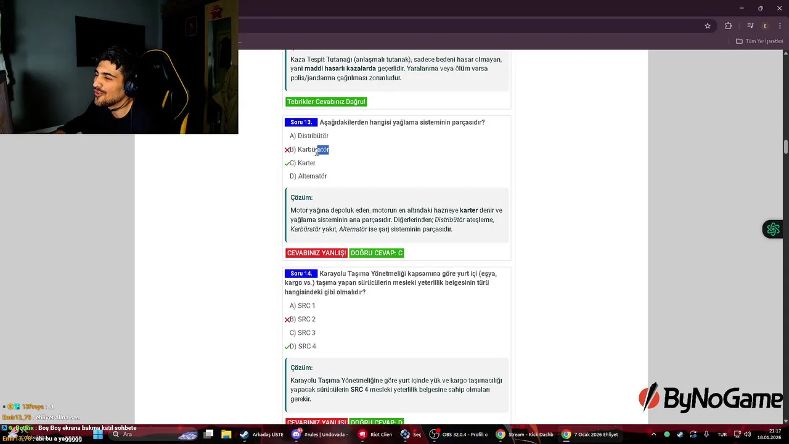Open the Chrome 7 Ocak 2026 Ehliyet window
789x444 pixels.
click(x=590, y=434)
